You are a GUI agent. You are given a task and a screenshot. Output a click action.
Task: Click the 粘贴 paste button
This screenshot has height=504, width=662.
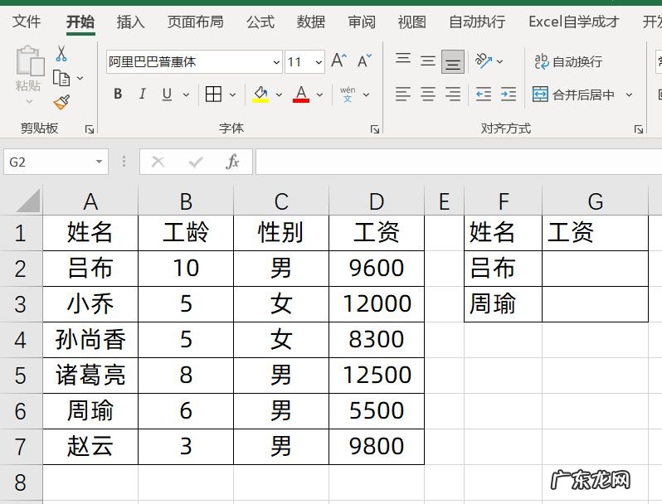pyautogui.click(x=29, y=75)
